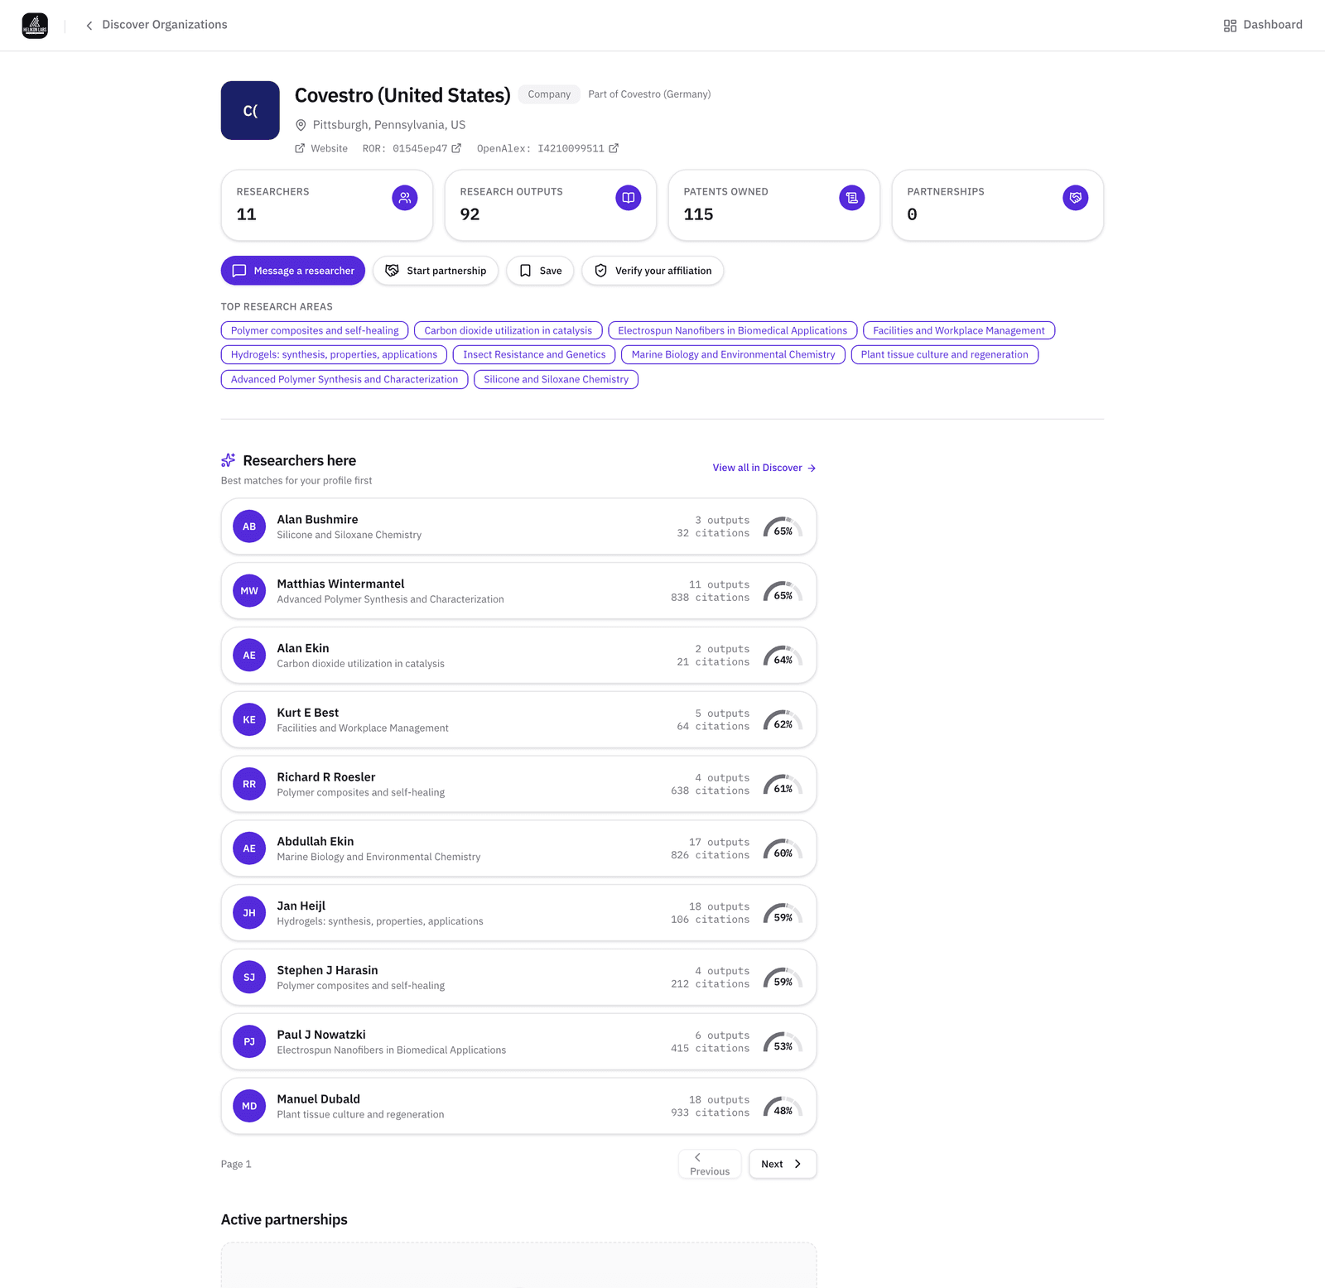1325x1288 pixels.
Task: Open Alan Bushmire's researcher name
Action: [x=317, y=520]
